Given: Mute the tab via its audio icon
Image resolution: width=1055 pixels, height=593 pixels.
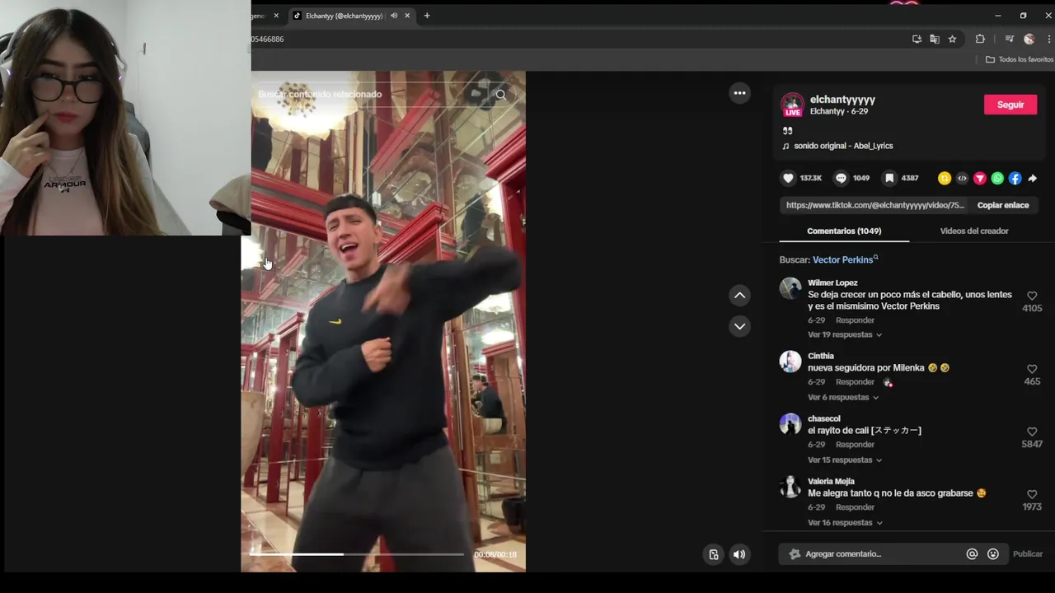Looking at the screenshot, I should 394,16.
